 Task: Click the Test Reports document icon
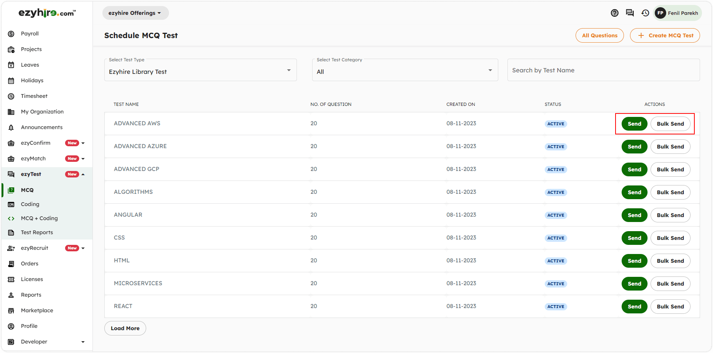click(11, 233)
